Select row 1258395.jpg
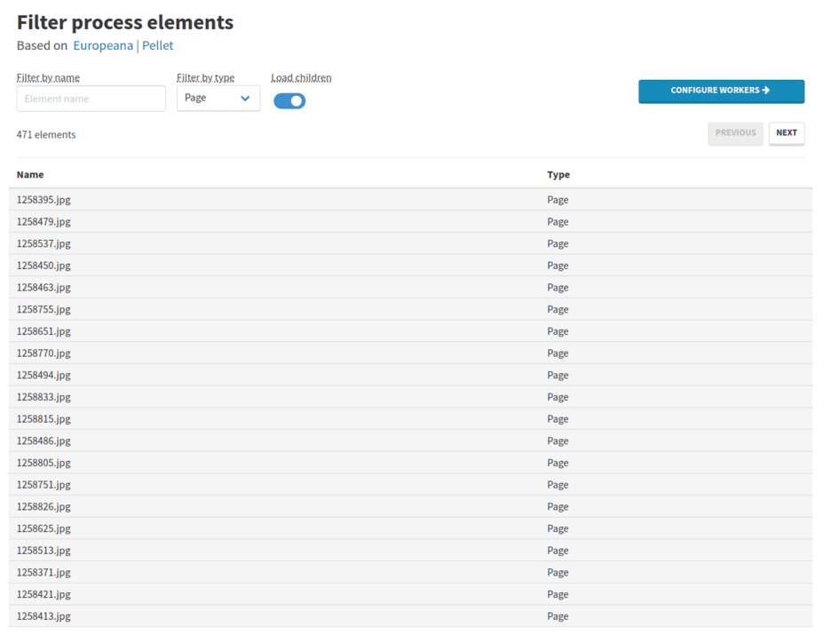 tap(410, 200)
